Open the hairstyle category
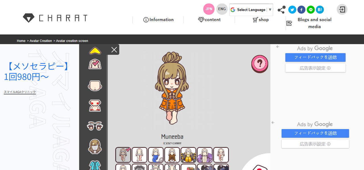Screen dimensions: 364x170 (x=95, y=146)
